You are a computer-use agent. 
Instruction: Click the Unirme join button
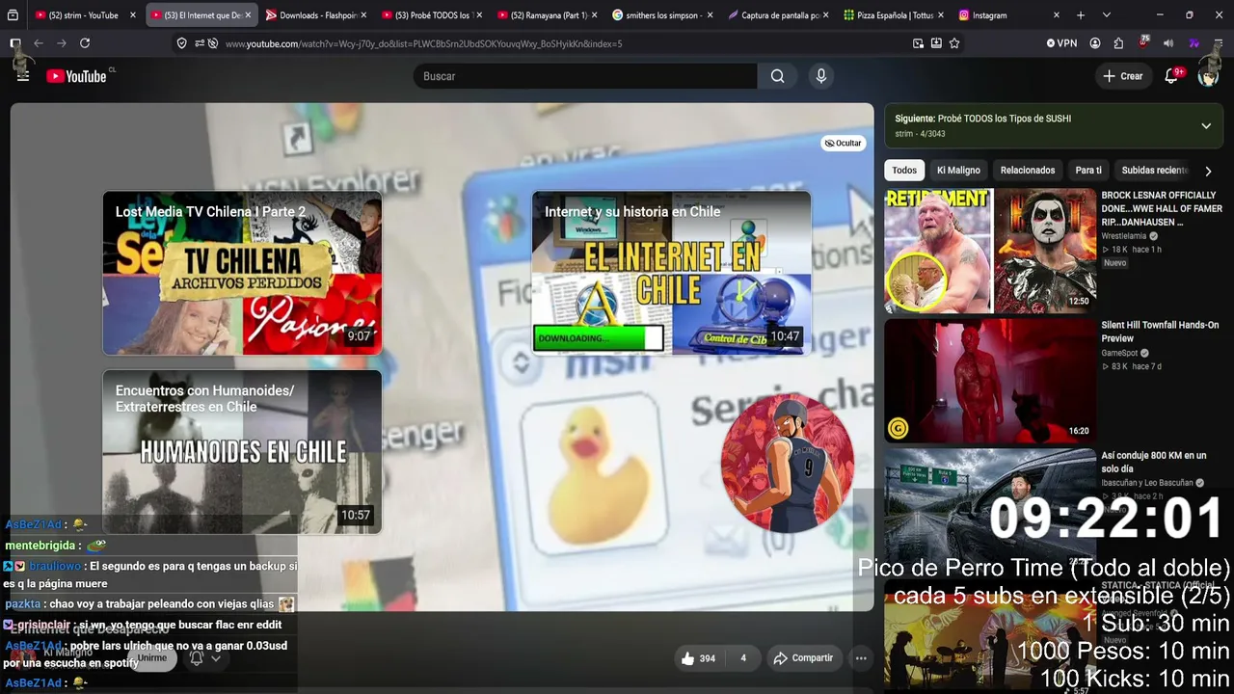151,658
